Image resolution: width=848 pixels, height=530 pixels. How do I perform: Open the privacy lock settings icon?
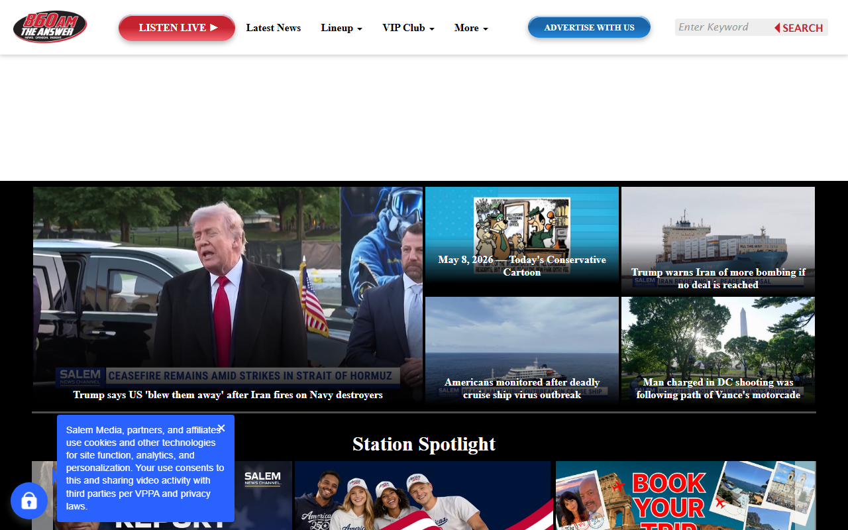(x=29, y=501)
